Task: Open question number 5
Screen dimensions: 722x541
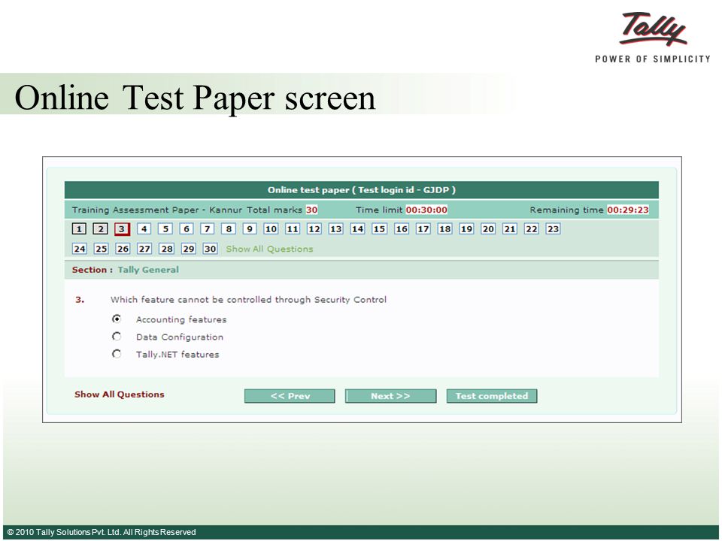Action: (x=165, y=228)
